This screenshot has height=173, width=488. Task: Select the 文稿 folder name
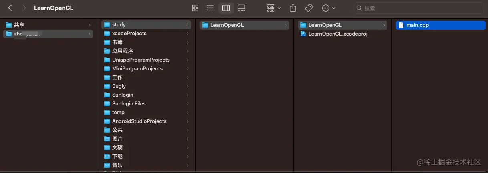(x=117, y=148)
